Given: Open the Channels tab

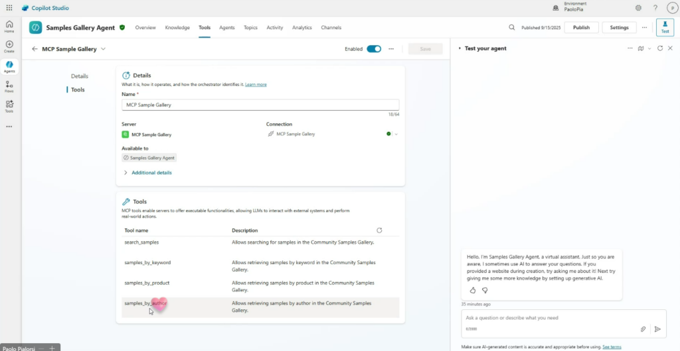Looking at the screenshot, I should 331,27.
